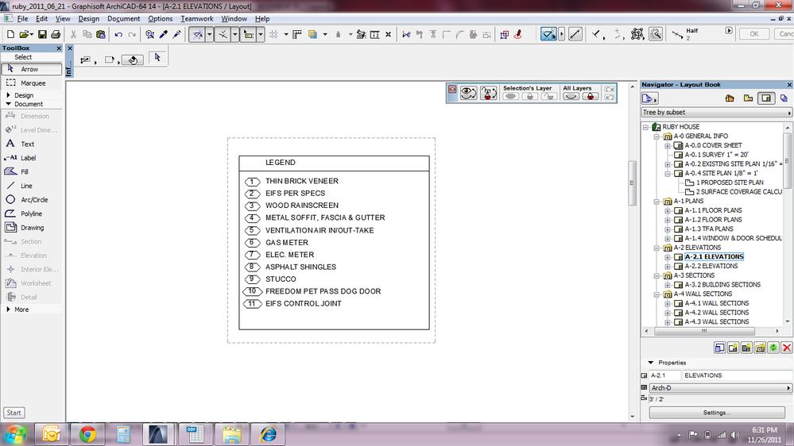The width and height of the screenshot is (794, 446).
Task: Expand the More section in the ToolBox
Action: click(8, 310)
